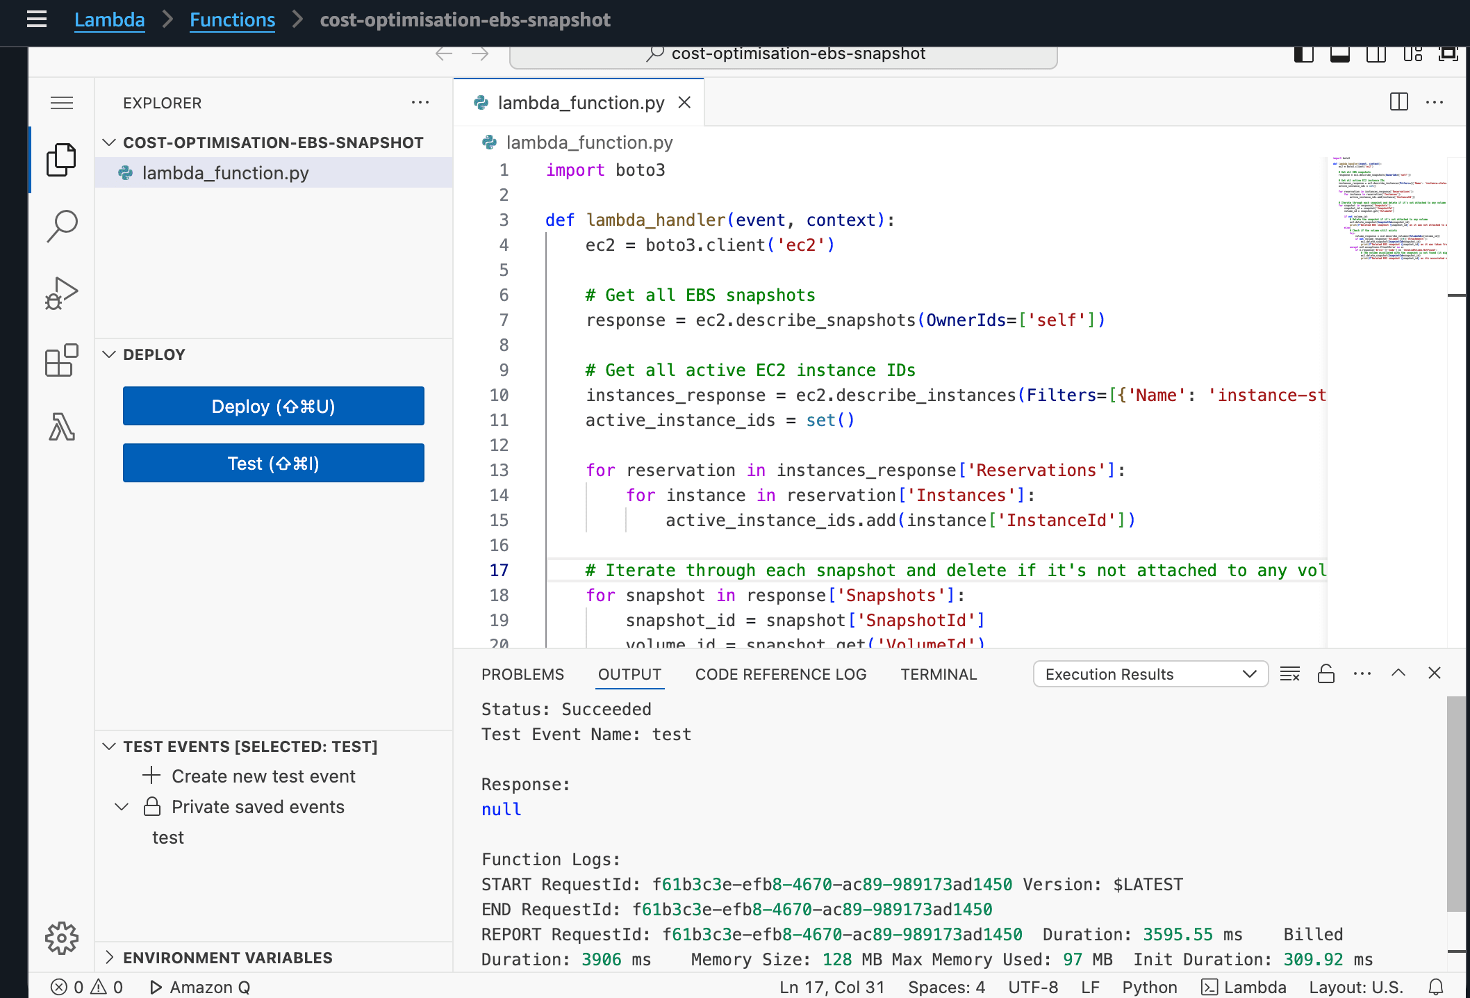The image size is (1470, 998).
Task: Toggle the primary side bar layout
Action: tap(1304, 54)
